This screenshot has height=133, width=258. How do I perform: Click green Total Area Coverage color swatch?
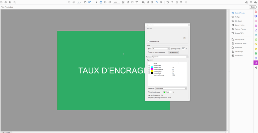coord(164,92)
